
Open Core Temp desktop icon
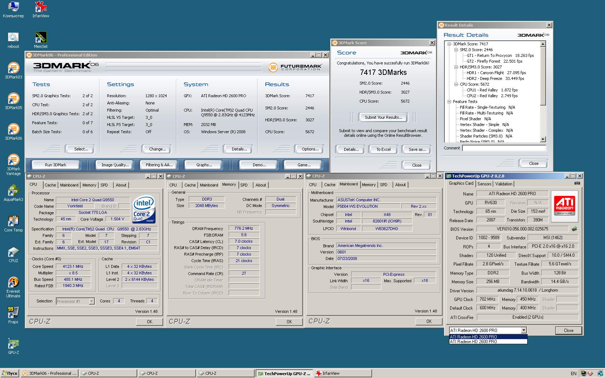tap(13, 224)
